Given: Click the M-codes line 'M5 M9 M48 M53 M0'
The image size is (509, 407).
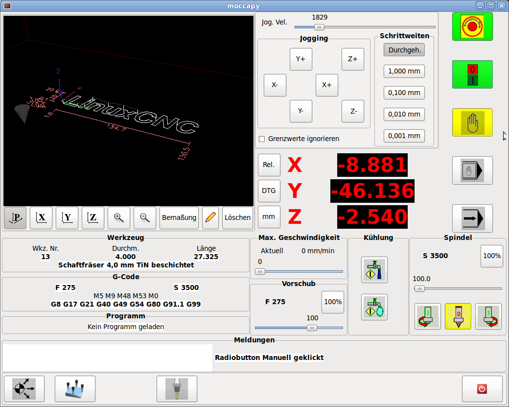Looking at the screenshot, I should coord(126,296).
